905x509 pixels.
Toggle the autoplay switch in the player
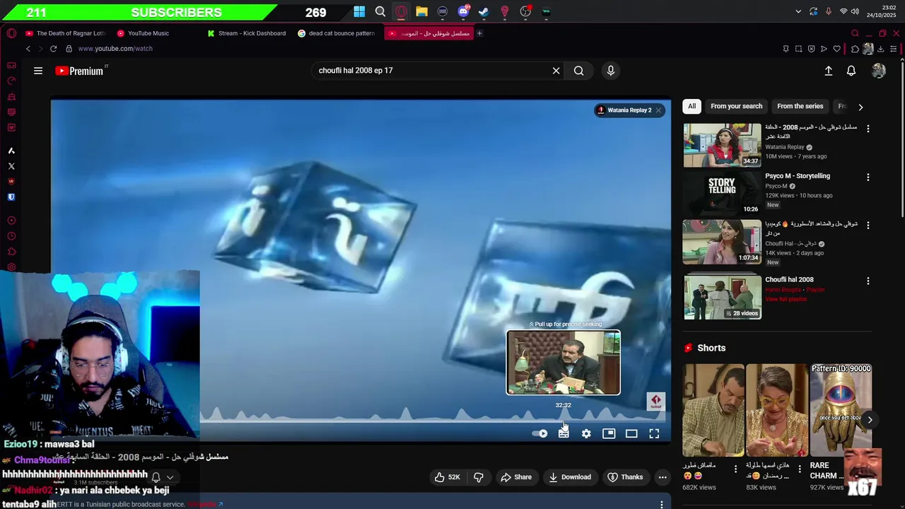539,433
